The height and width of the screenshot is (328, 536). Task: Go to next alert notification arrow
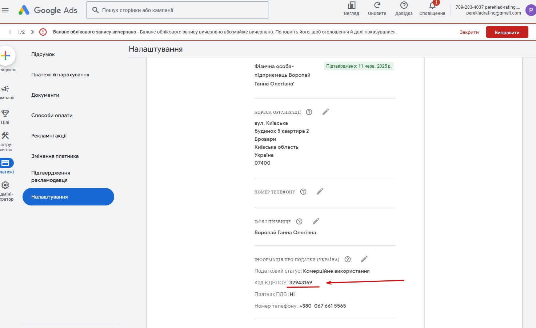point(32,32)
